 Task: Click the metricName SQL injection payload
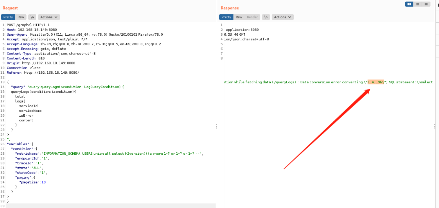pos(123,153)
